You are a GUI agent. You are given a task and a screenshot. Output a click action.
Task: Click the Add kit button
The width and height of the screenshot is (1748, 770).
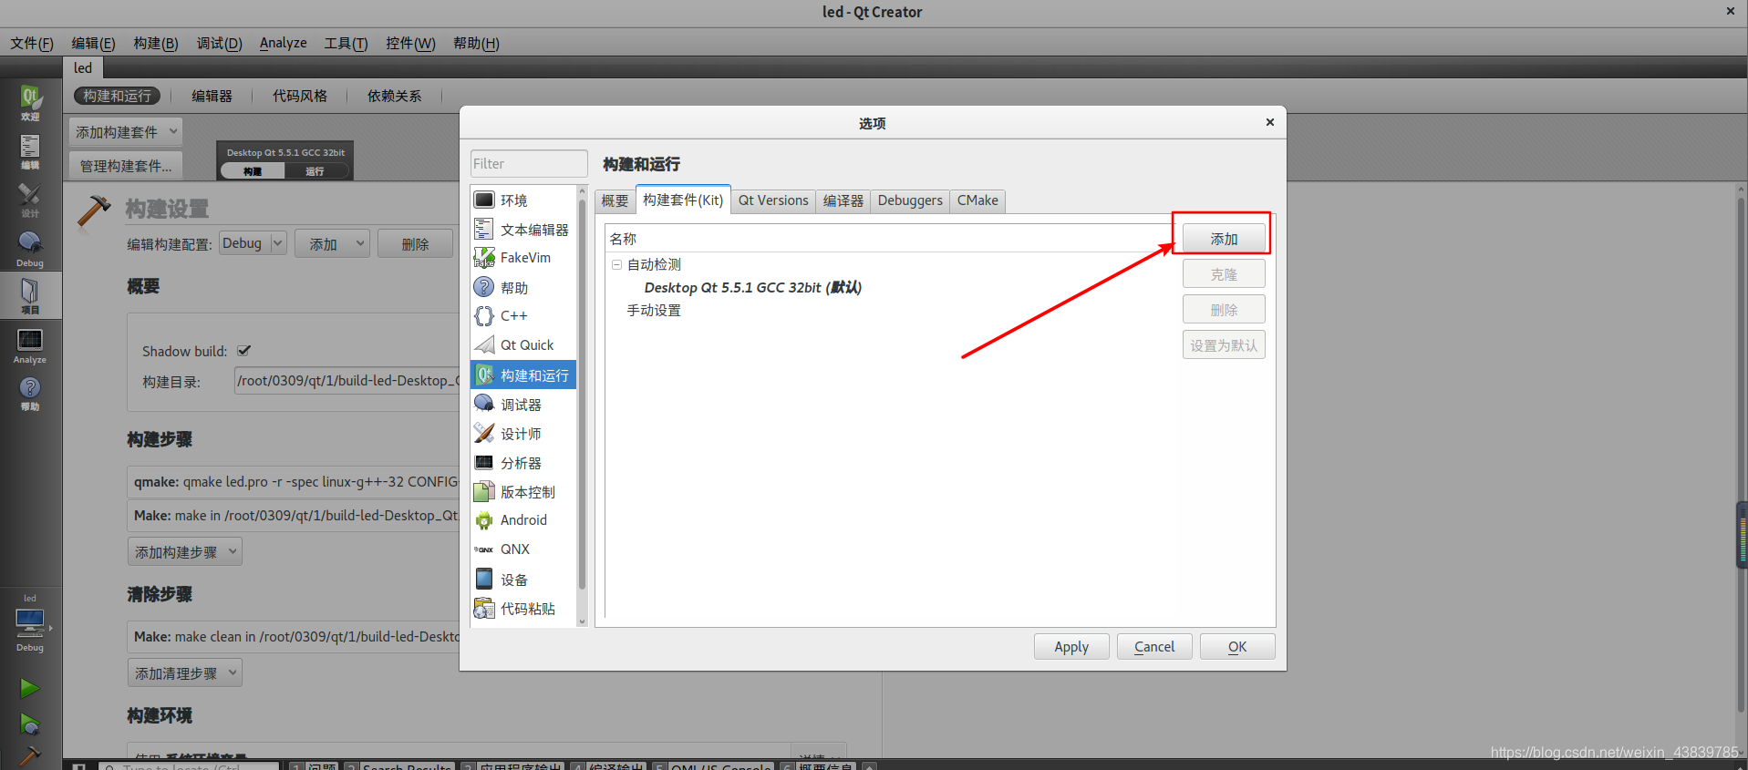click(x=1224, y=239)
